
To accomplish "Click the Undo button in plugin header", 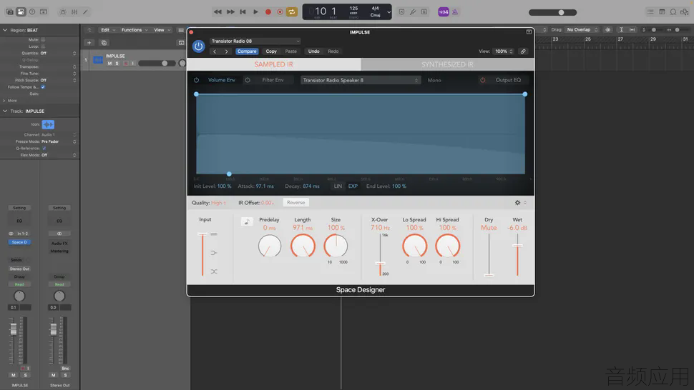I will (314, 51).
